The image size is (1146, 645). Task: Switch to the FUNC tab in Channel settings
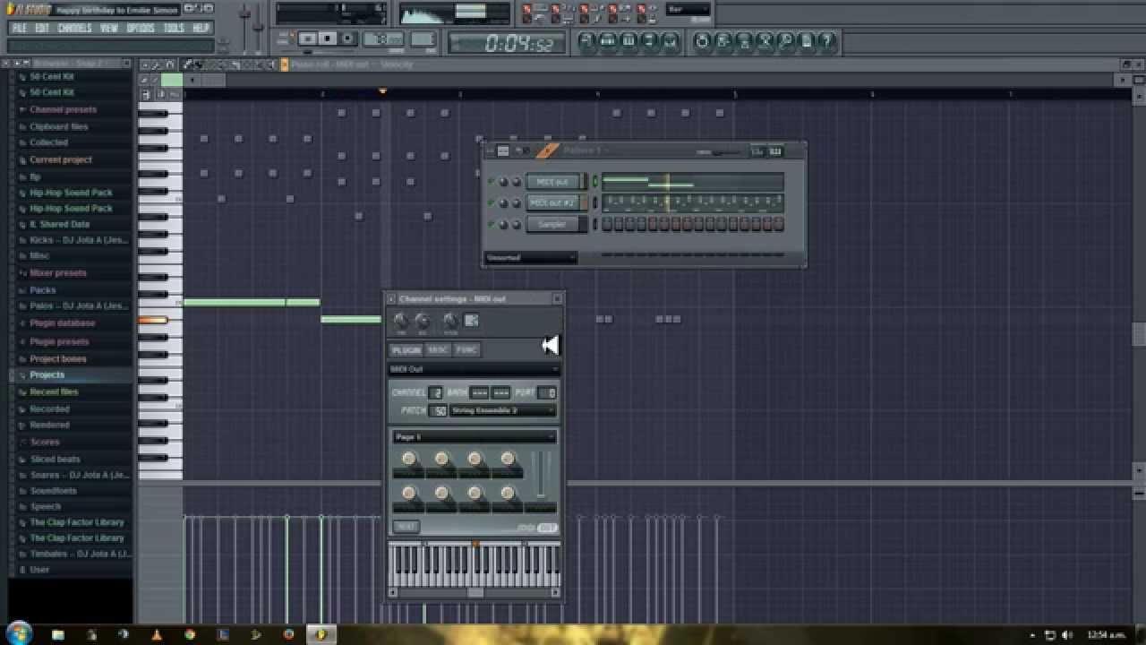466,350
